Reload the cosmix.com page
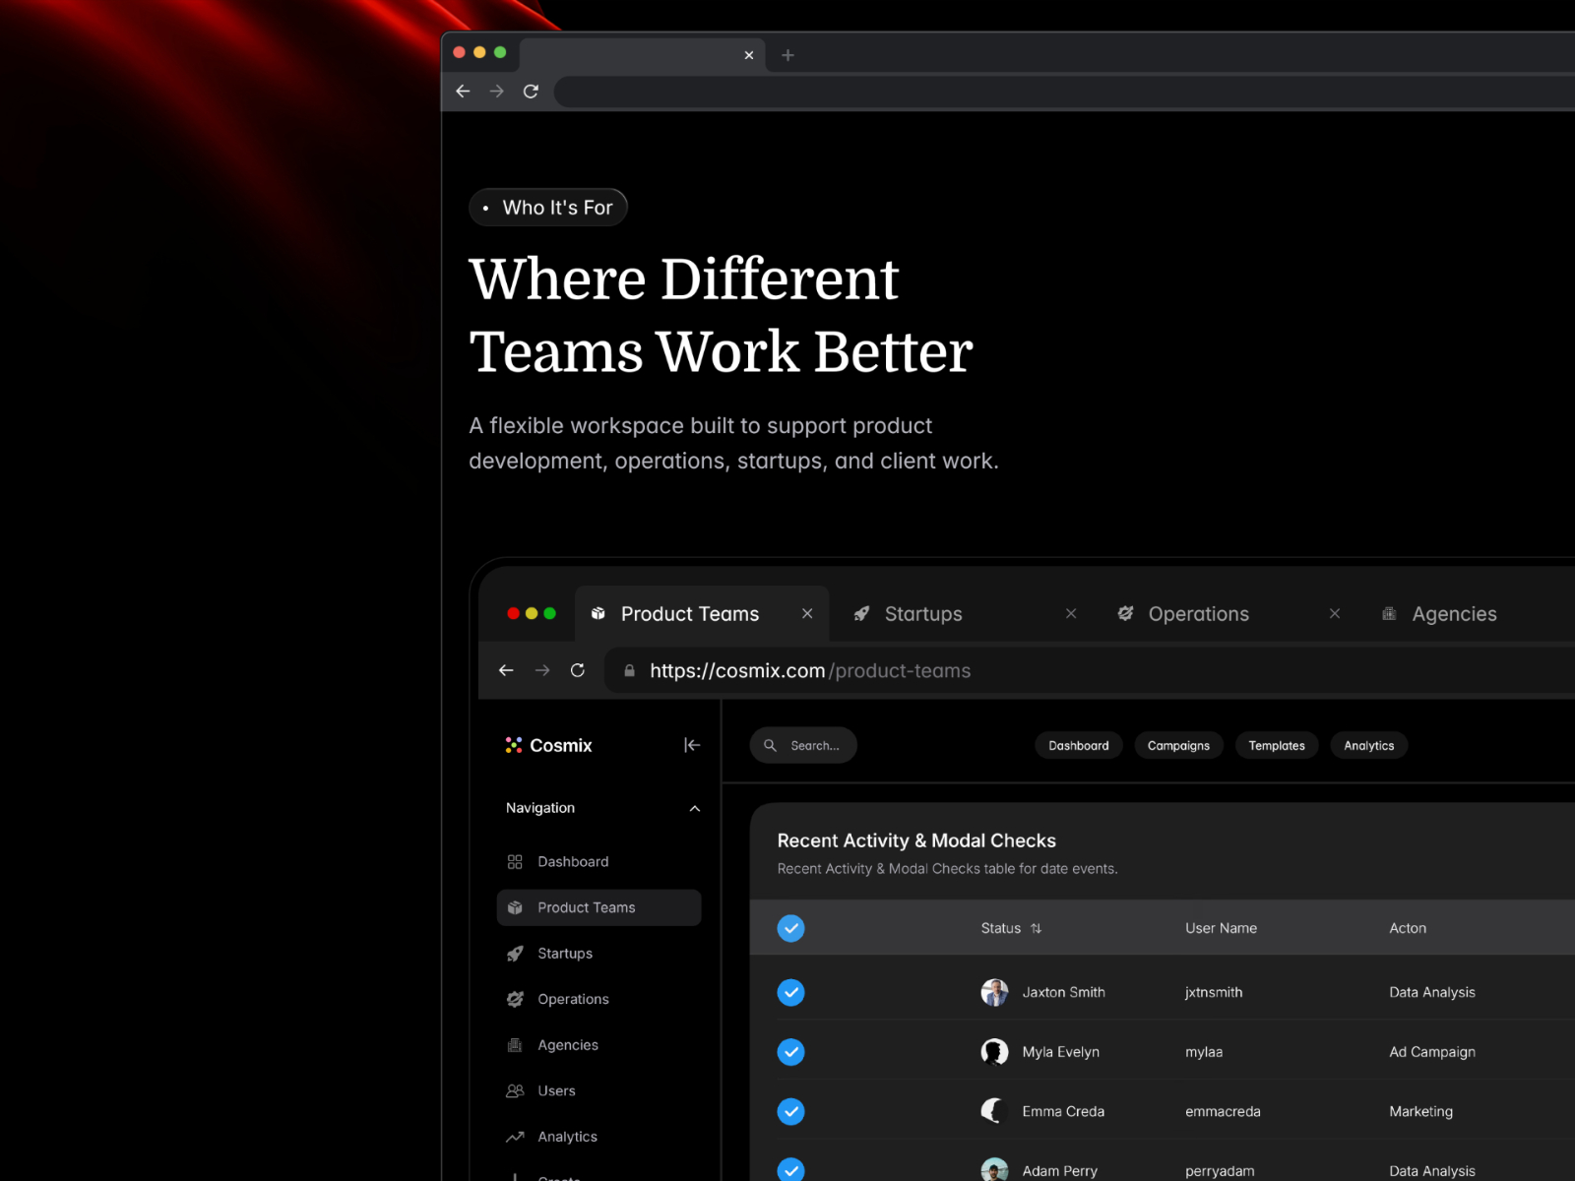1575x1181 pixels. 578,670
